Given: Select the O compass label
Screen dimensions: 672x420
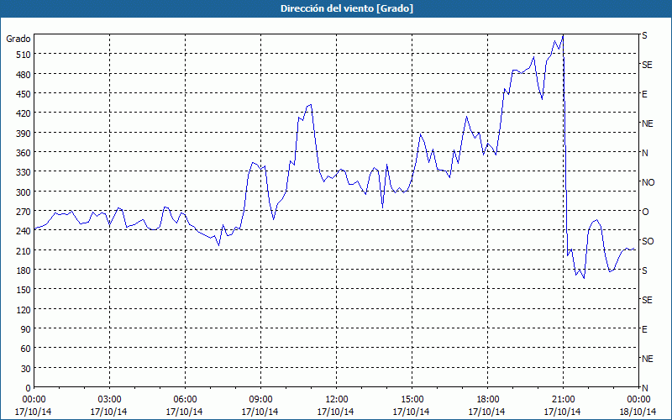Looking at the screenshot, I should [x=645, y=212].
